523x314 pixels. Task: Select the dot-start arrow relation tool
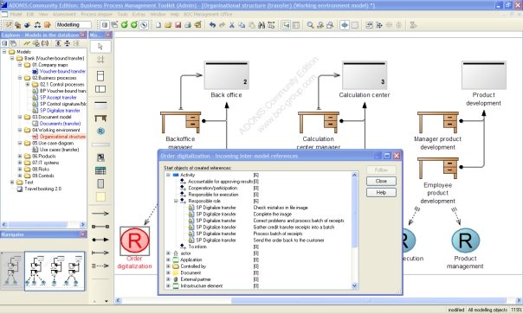(100, 240)
